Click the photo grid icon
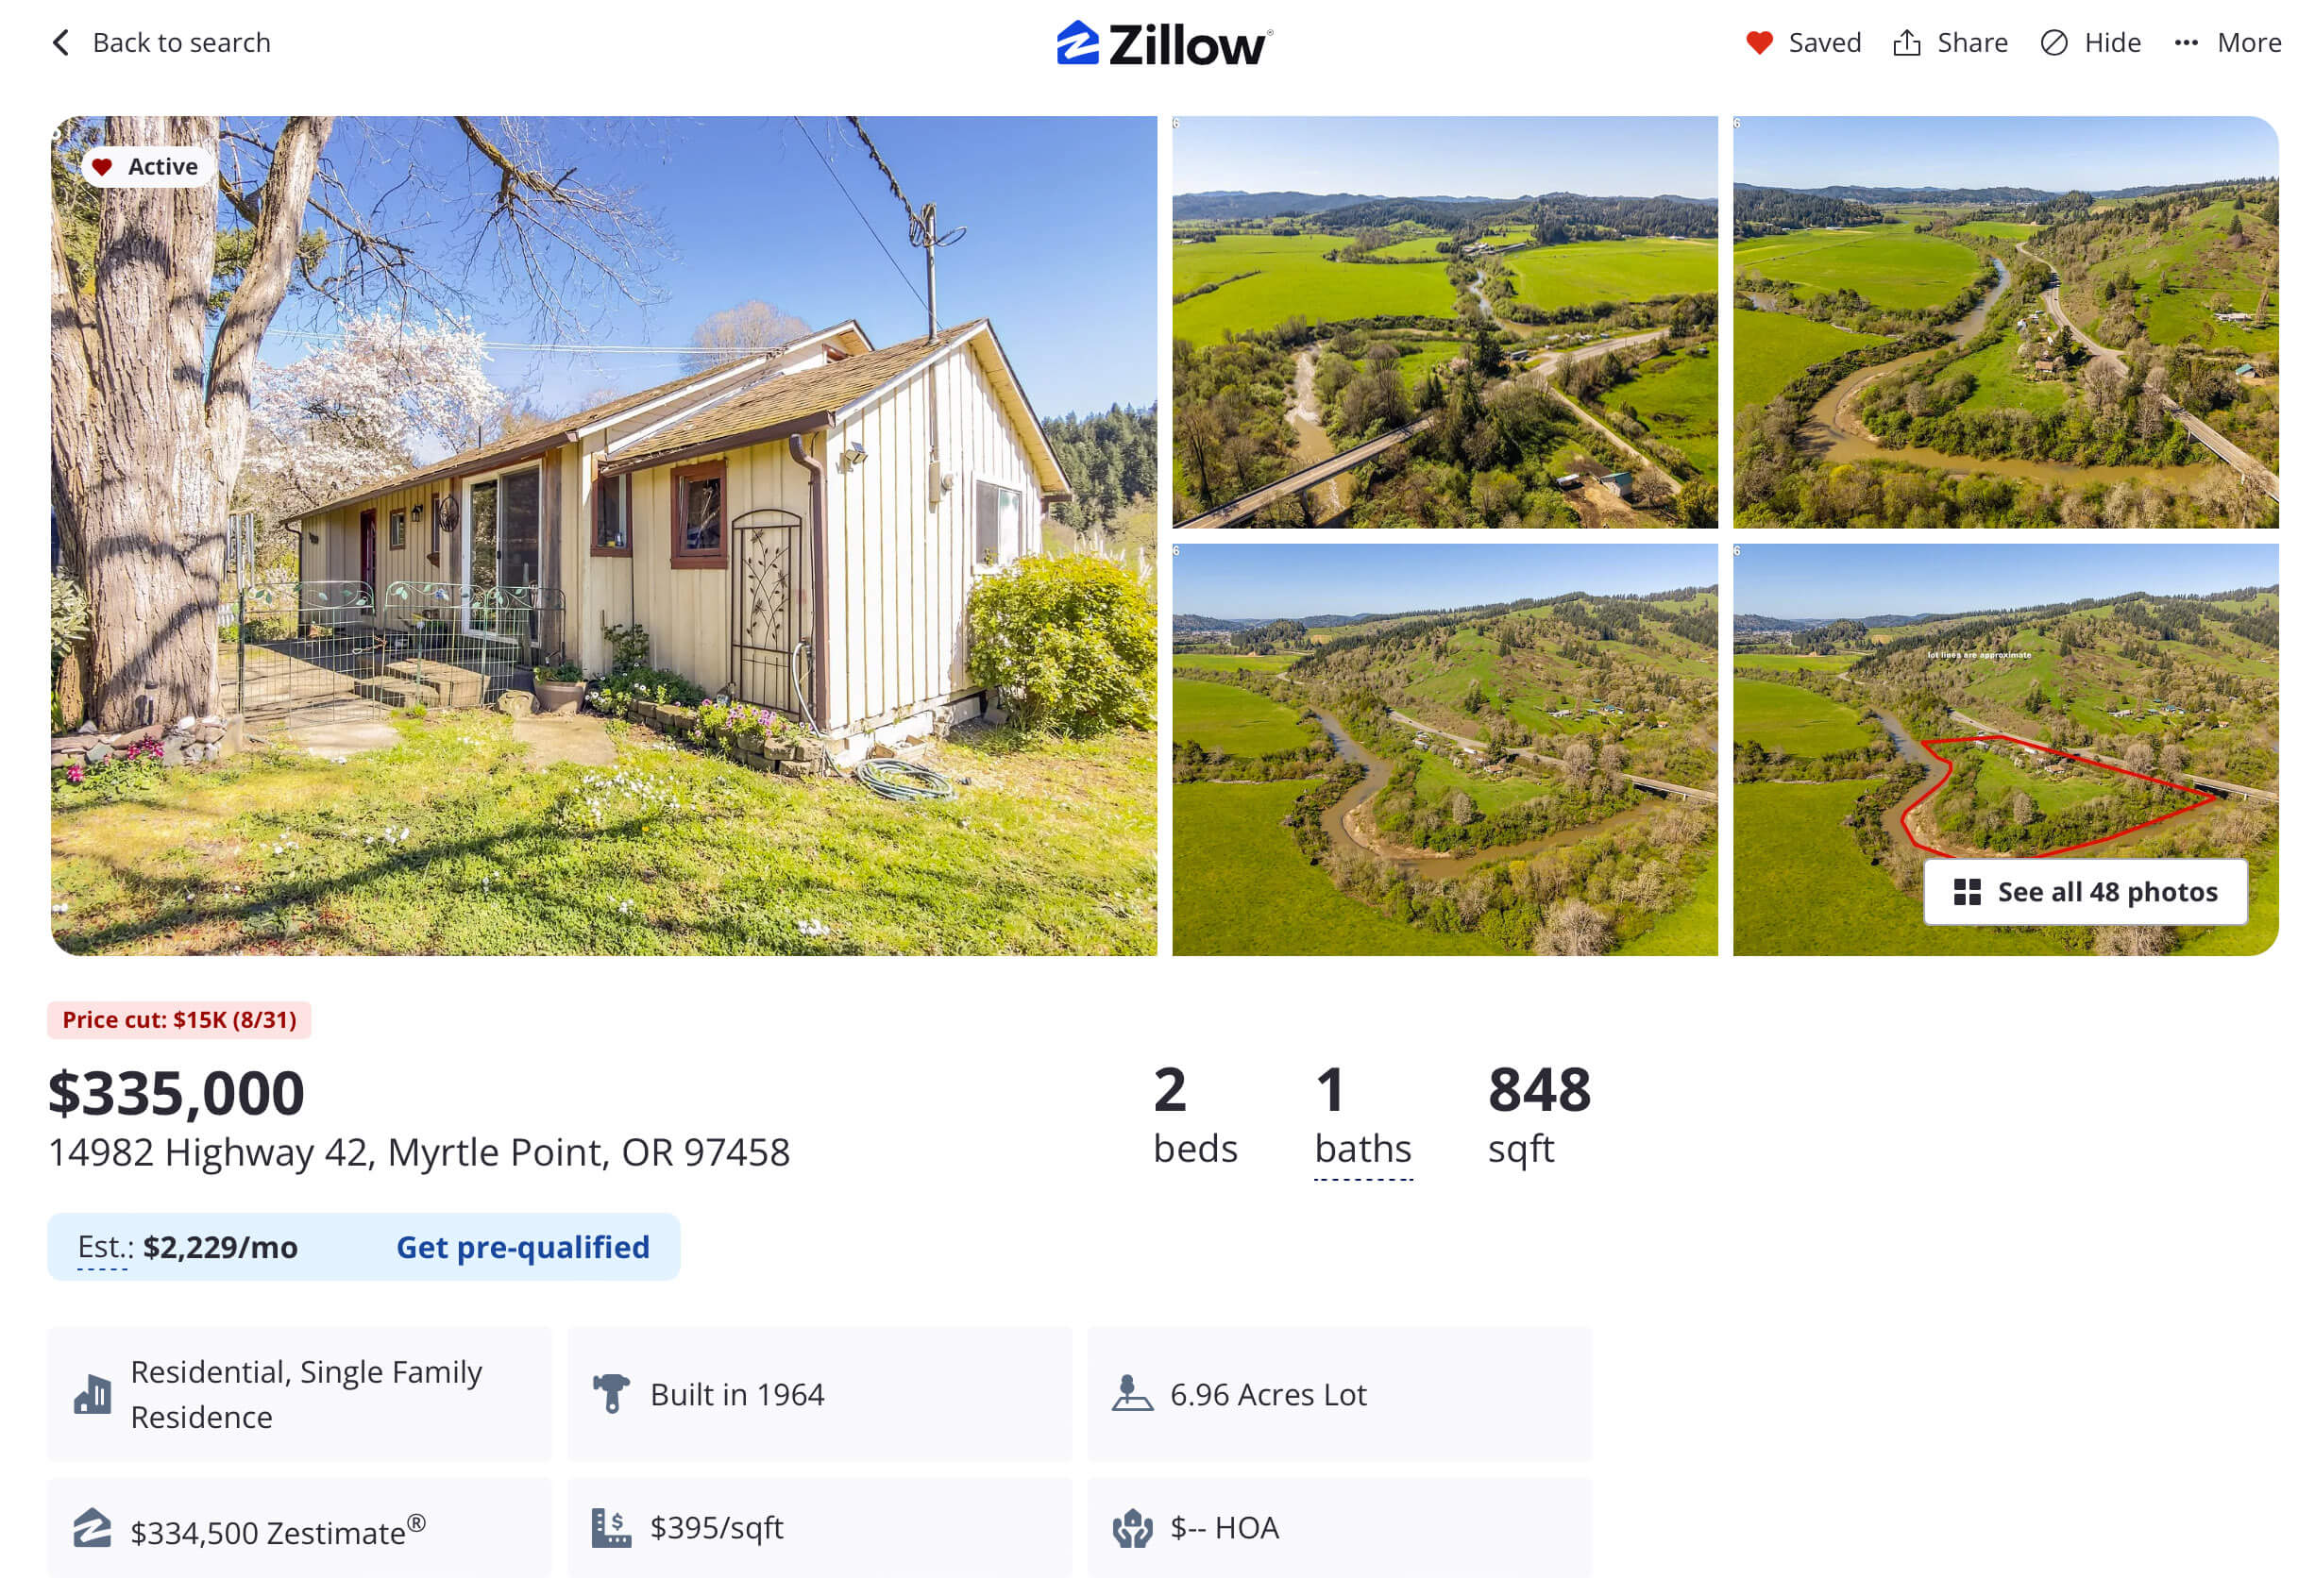This screenshot has height=1596, width=2315. [x=1966, y=891]
